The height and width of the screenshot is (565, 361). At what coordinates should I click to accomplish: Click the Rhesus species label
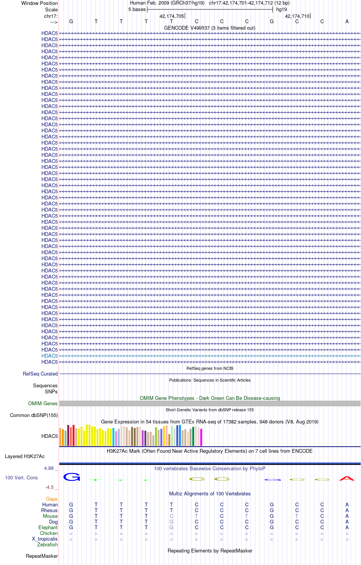click(x=49, y=510)
